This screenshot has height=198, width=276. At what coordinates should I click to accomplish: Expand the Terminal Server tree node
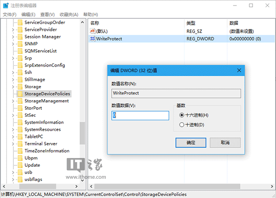[13, 144]
